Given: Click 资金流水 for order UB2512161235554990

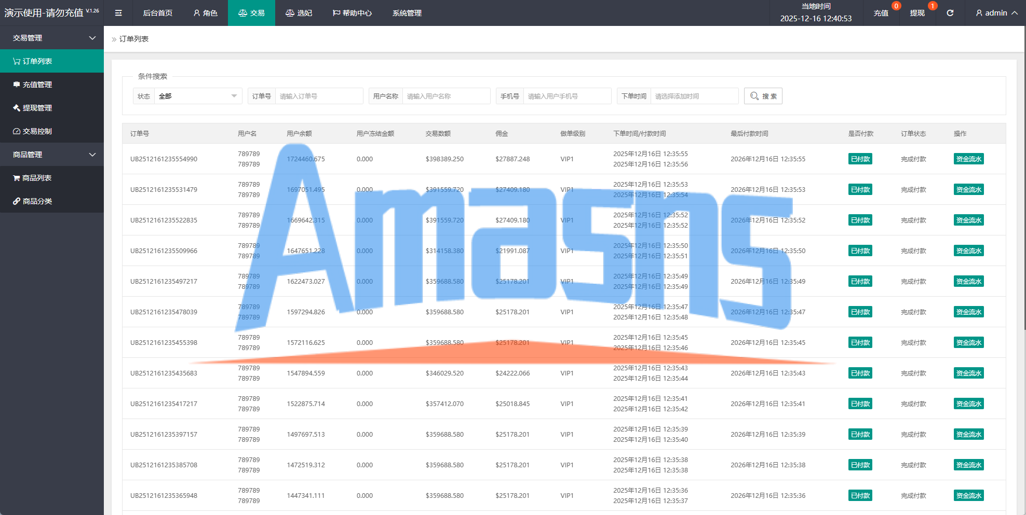Looking at the screenshot, I should pyautogui.click(x=969, y=159).
